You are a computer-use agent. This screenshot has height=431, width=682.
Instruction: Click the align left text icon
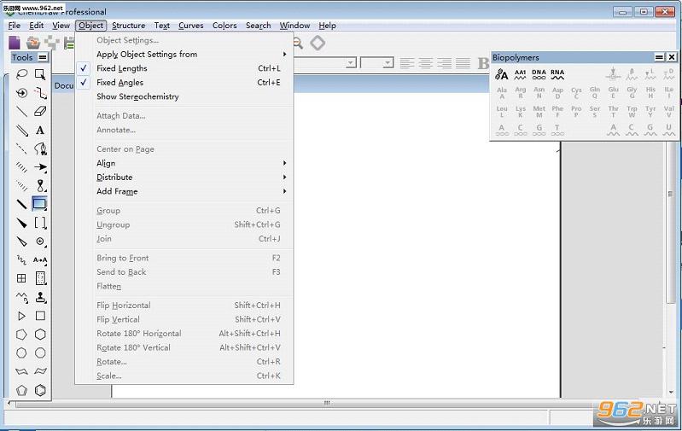click(406, 63)
